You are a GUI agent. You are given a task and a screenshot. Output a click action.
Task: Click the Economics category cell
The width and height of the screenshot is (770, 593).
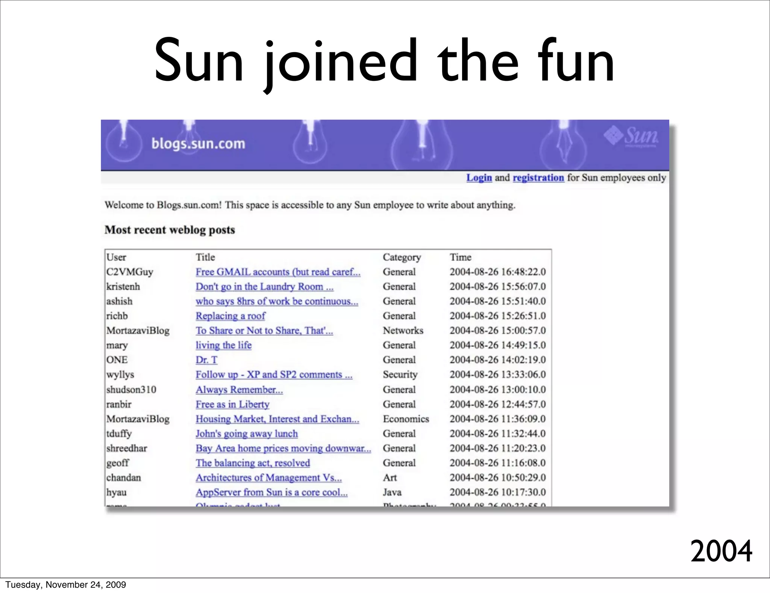coord(406,419)
